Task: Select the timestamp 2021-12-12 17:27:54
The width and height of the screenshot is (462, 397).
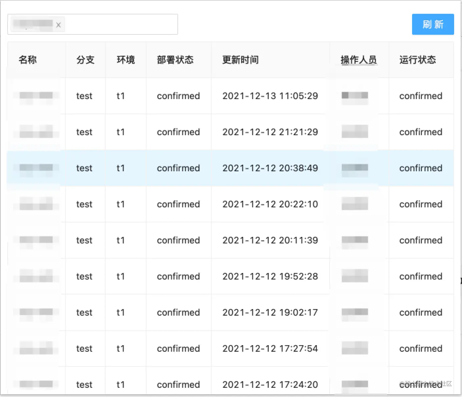Action: (270, 348)
